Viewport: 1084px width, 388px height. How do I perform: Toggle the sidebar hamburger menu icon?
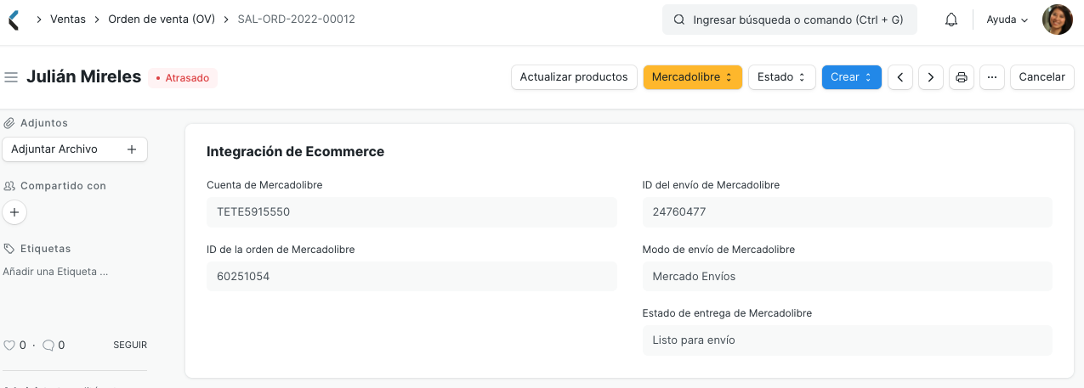point(11,77)
